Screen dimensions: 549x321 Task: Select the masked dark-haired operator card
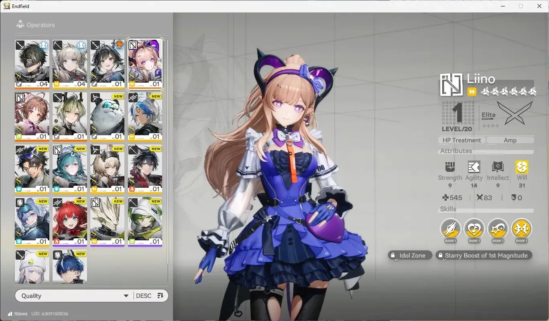[x=32, y=64]
